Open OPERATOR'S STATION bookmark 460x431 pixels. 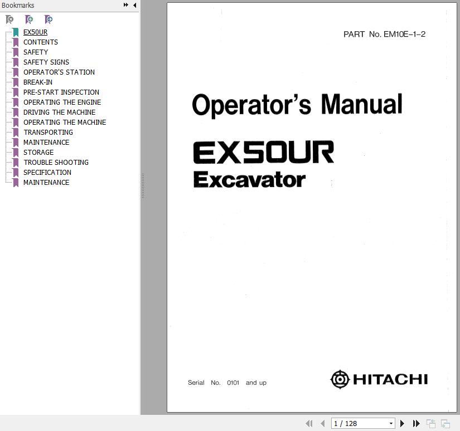pos(59,72)
